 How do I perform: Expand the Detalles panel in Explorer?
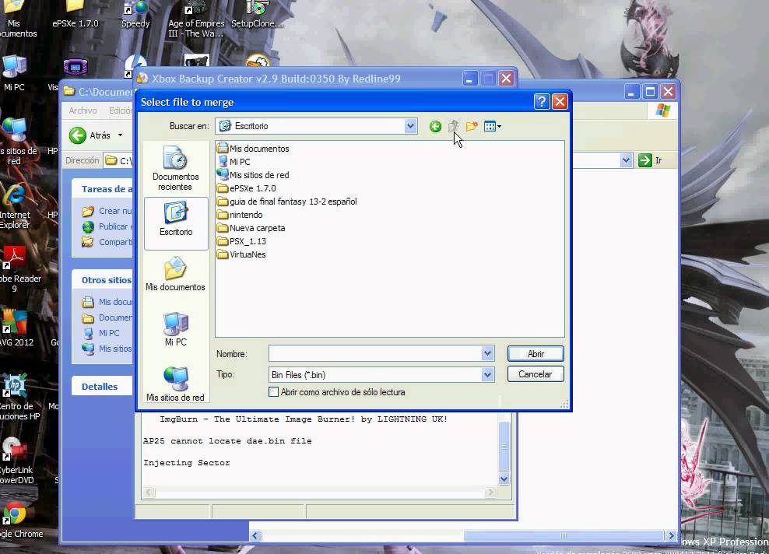(x=102, y=387)
